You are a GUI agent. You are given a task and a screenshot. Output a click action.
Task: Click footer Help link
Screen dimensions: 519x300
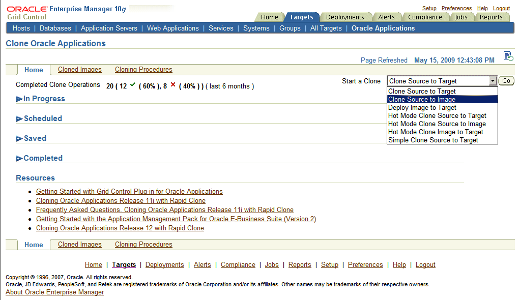tap(399, 264)
